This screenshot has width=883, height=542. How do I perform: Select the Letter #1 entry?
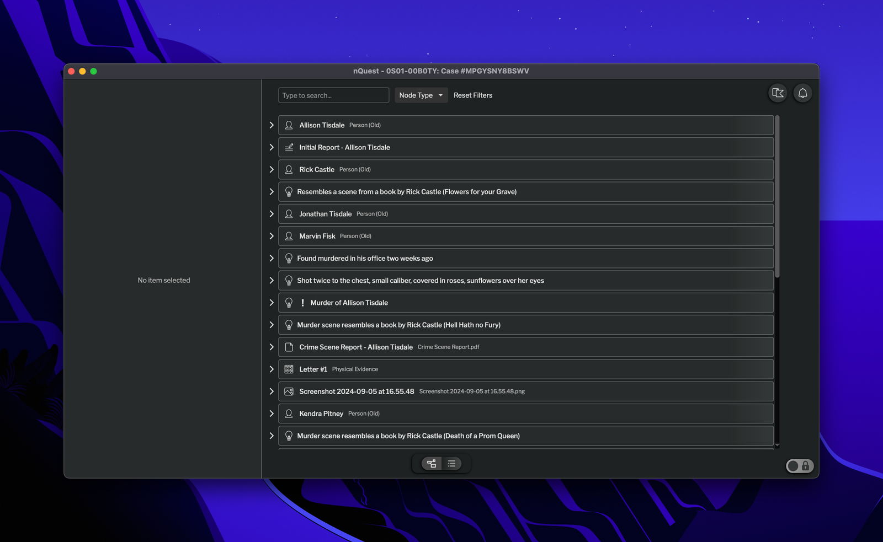point(526,369)
